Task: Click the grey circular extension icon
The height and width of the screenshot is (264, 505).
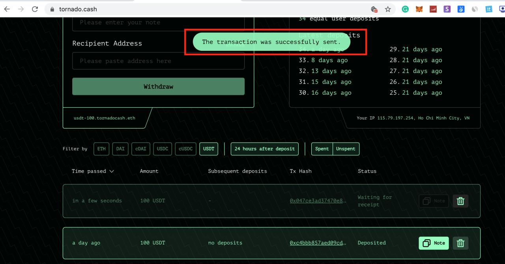Action: pos(475,9)
